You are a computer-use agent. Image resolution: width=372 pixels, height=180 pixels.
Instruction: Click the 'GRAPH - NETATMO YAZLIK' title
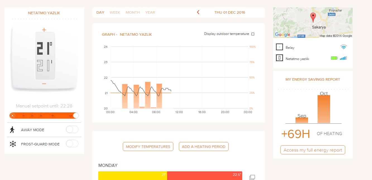(x=127, y=35)
